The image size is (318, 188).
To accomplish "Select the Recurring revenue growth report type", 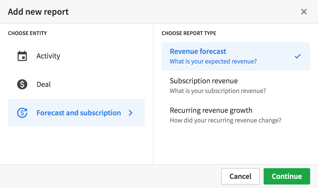I will point(236,115).
